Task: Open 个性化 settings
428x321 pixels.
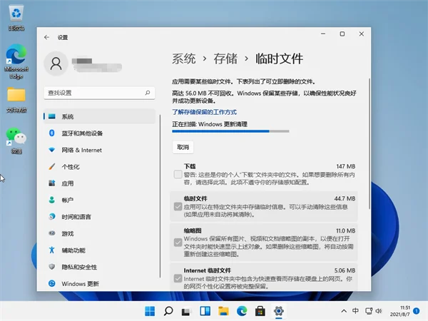Action: point(99,166)
